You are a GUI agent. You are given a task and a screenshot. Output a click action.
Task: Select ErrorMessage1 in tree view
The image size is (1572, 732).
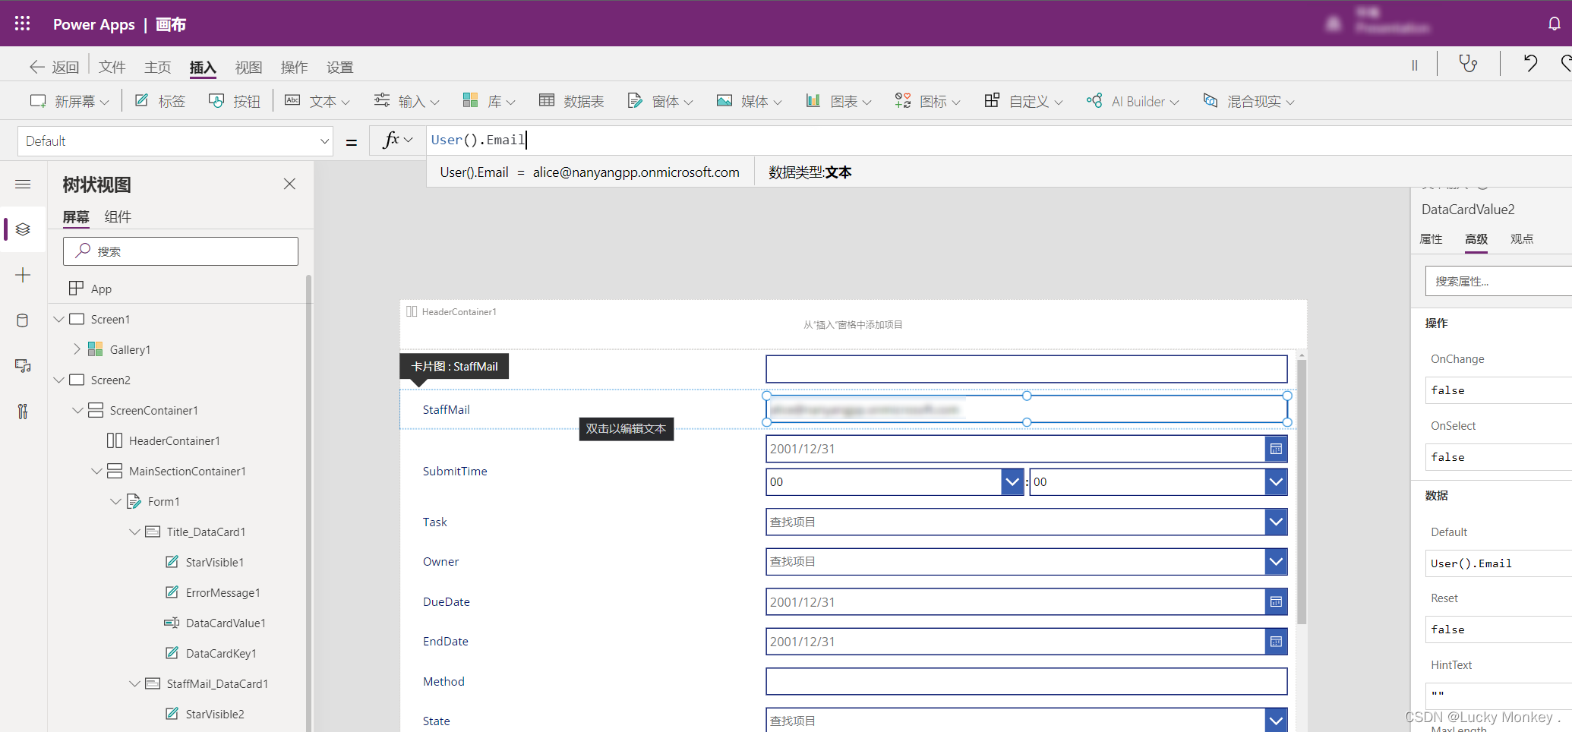[x=223, y=592]
